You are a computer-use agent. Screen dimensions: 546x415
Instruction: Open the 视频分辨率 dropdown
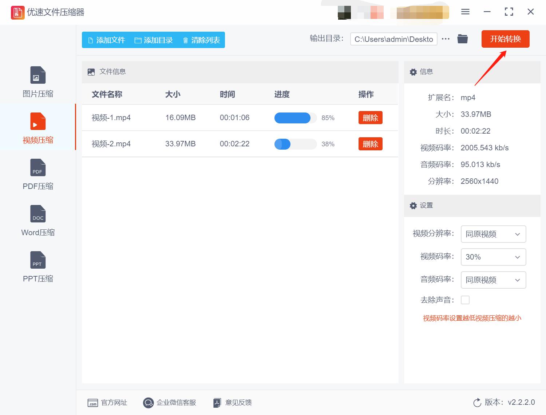pyautogui.click(x=493, y=234)
